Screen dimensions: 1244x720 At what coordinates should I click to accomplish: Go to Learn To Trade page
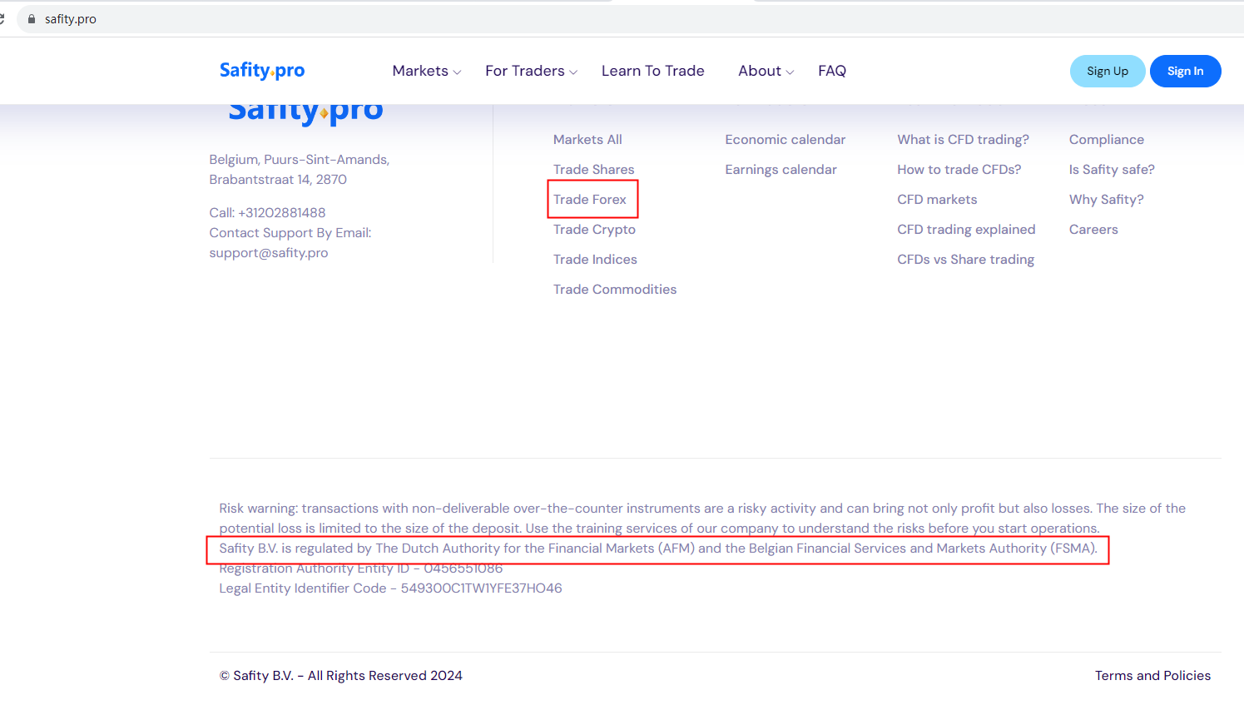[653, 72]
